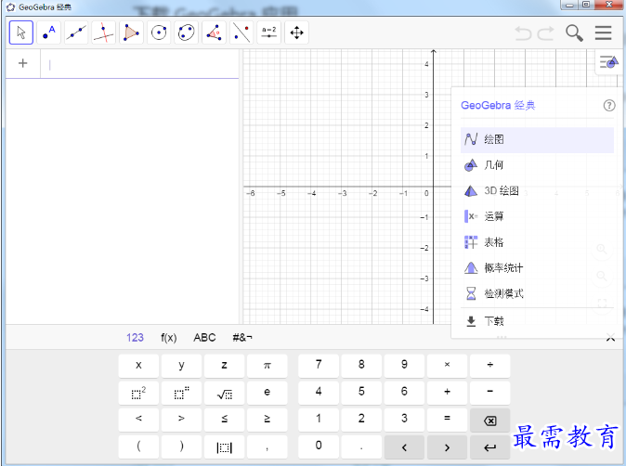Switch keyboard to f(x) tab

click(x=168, y=338)
